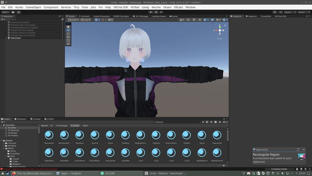312x176 pixels.
Task: Open the Layers dropdown
Action: (290, 12)
